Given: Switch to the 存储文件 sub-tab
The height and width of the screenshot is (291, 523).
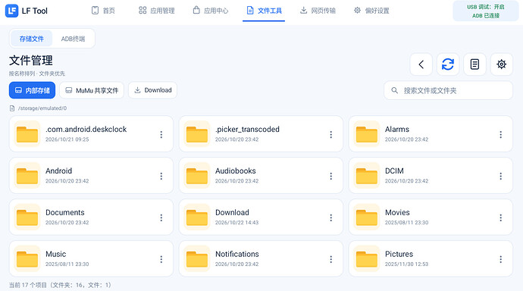Looking at the screenshot, I should coord(31,39).
